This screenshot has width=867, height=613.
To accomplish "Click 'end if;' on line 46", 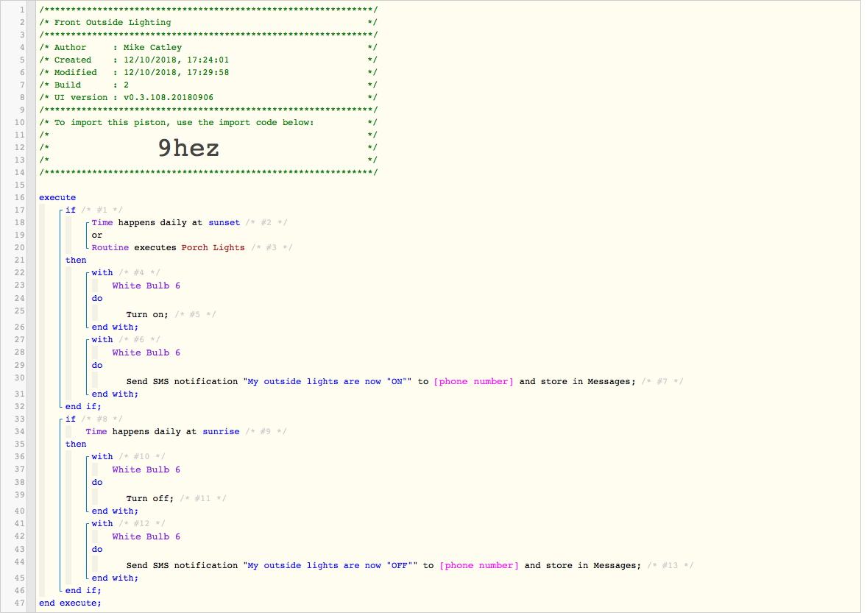I will coord(83,590).
